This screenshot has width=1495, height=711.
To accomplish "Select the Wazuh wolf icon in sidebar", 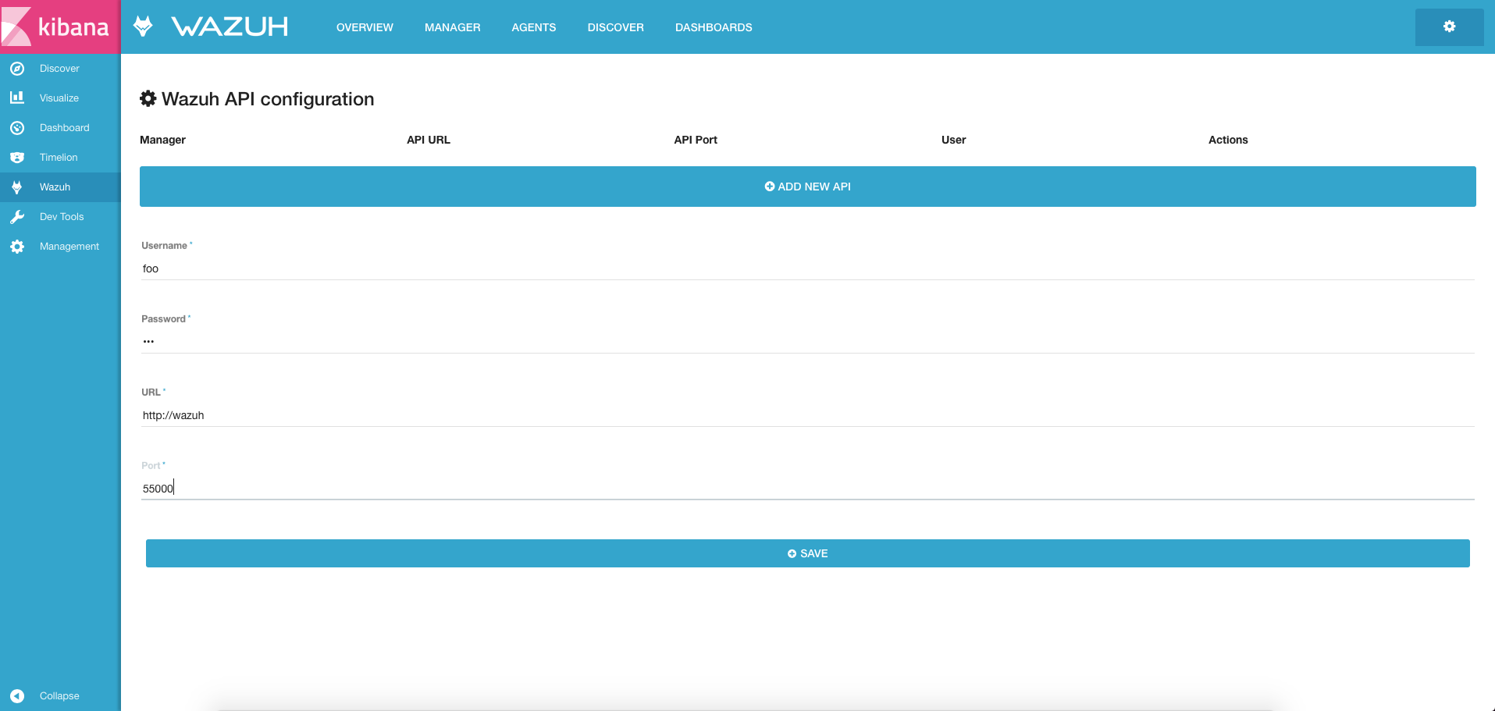I will coord(17,187).
